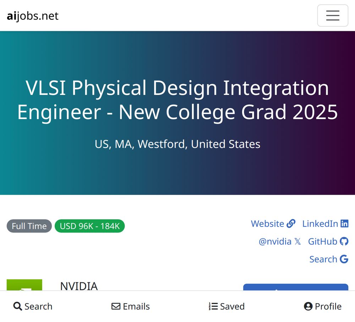
Task: Open the Search tab label
Action: tap(38, 306)
